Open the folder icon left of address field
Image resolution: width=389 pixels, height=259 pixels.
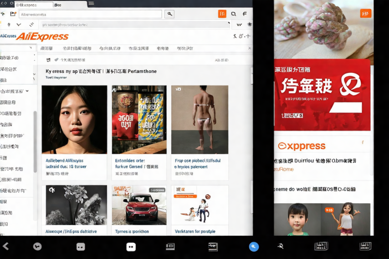click(13, 14)
